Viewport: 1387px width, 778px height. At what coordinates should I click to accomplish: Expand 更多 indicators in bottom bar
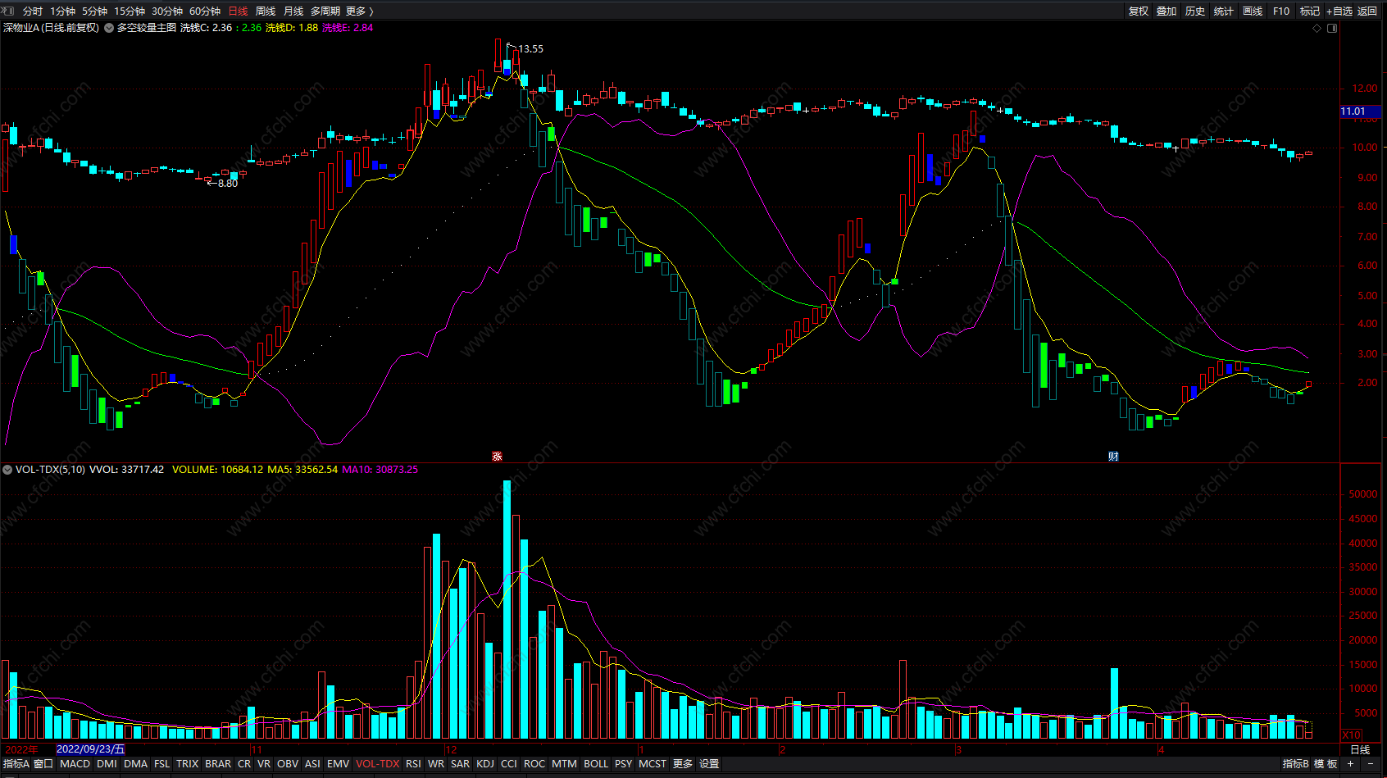[x=683, y=764]
